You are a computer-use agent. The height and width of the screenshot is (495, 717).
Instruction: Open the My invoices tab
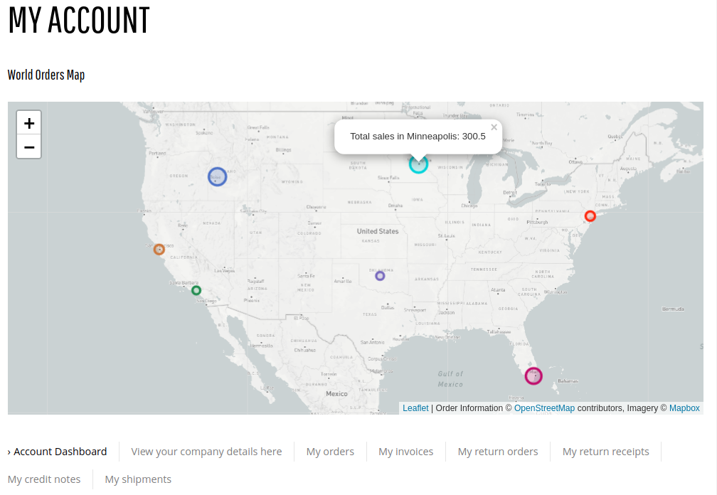405,452
